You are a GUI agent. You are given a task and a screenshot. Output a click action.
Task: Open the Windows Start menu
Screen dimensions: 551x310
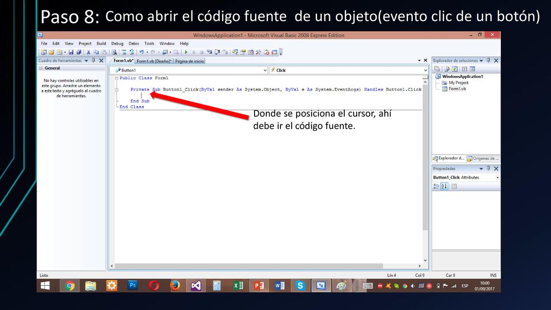tap(45, 285)
